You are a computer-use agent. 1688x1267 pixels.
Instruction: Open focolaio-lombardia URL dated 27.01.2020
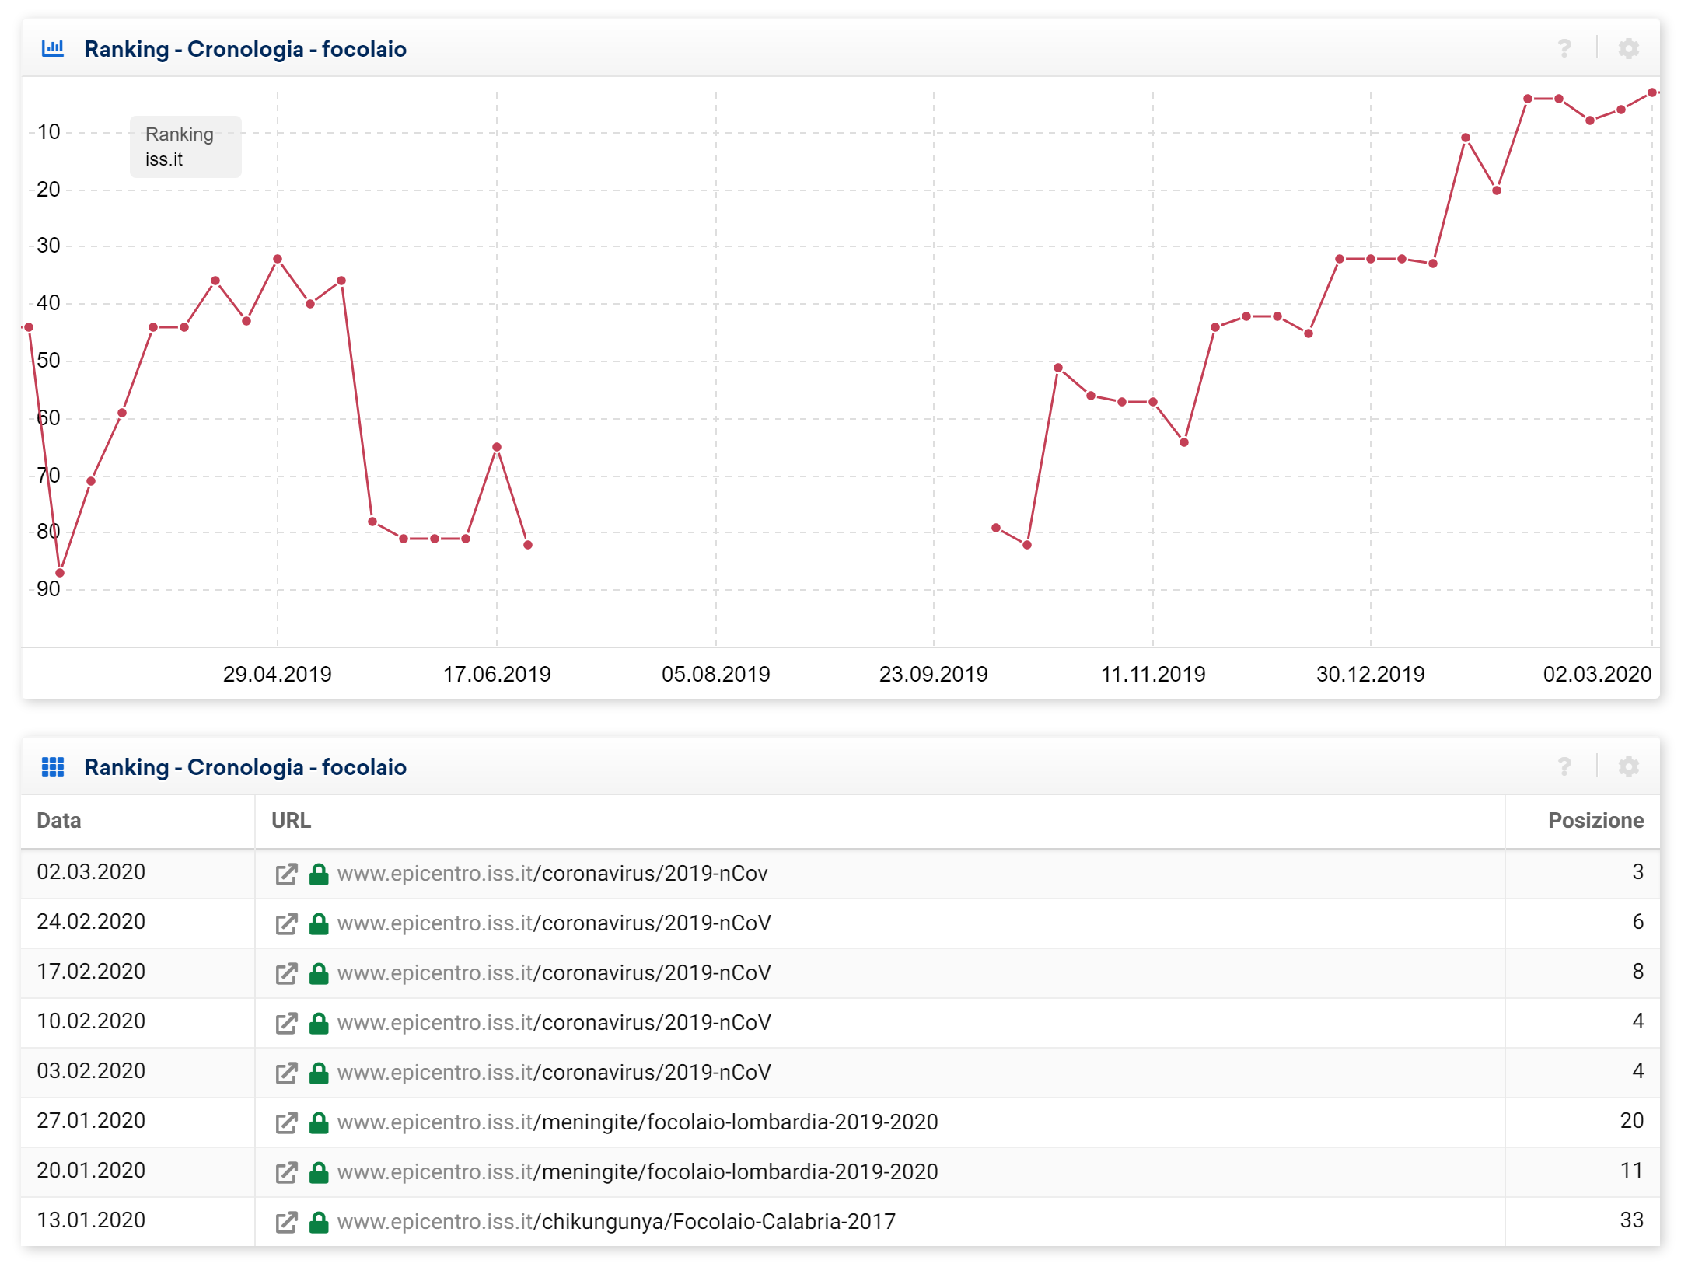coord(638,1122)
